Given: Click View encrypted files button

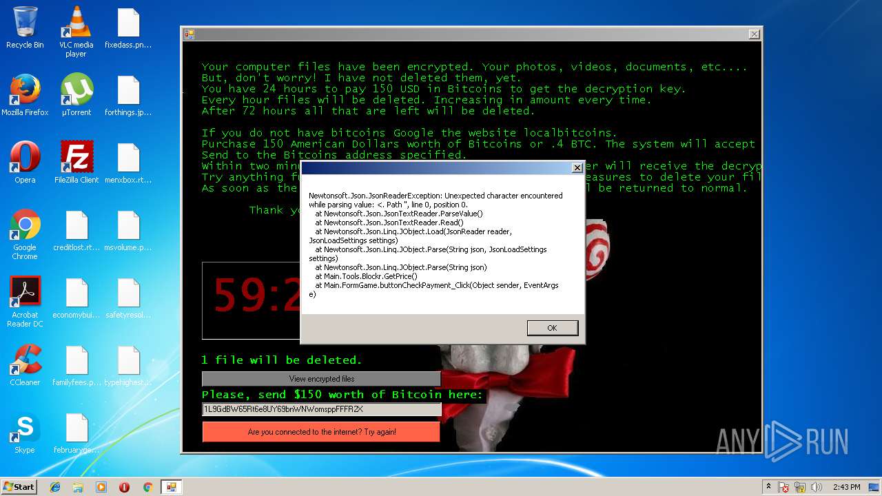Looking at the screenshot, I should [x=321, y=379].
